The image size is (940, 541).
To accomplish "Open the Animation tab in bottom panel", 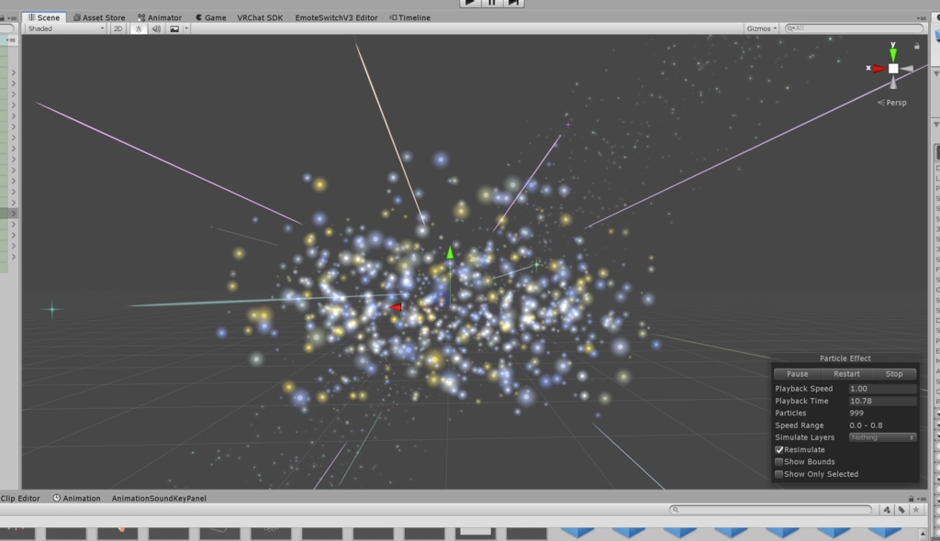I will pyautogui.click(x=77, y=498).
